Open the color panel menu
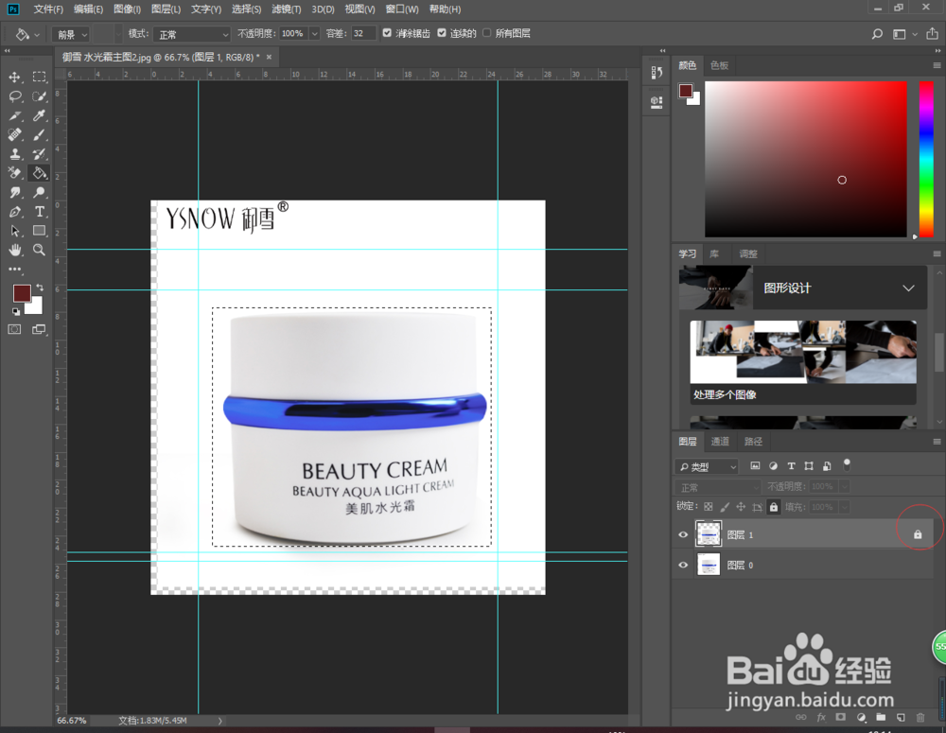Image resolution: width=946 pixels, height=733 pixels. pyautogui.click(x=937, y=65)
